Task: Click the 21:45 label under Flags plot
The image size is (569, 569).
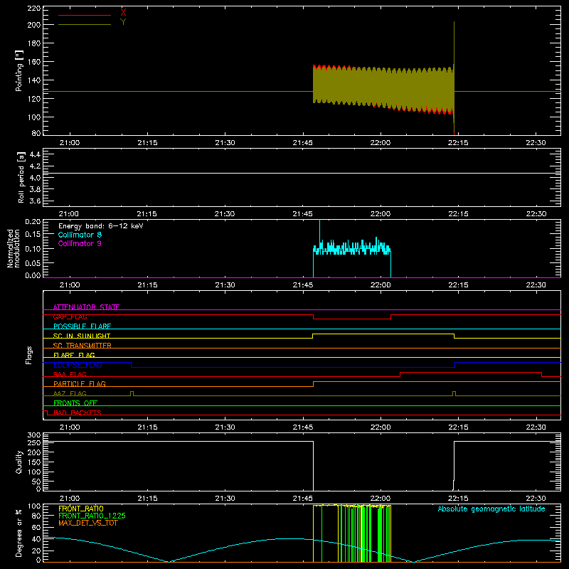Action: 303,427
